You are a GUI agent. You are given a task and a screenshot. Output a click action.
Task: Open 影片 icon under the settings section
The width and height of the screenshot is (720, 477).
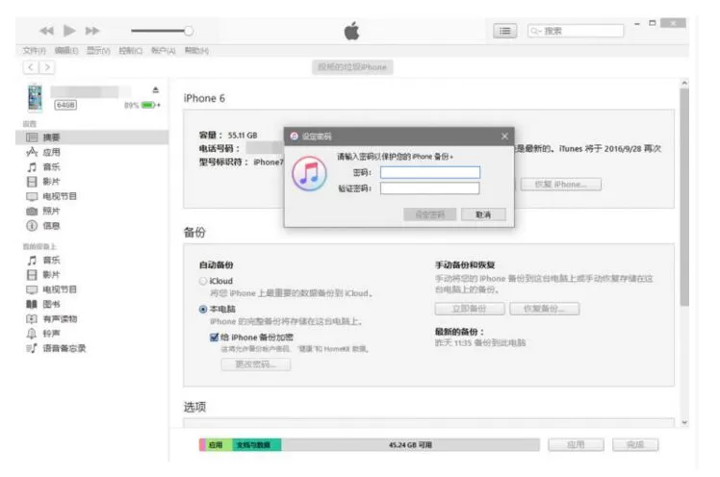[x=32, y=182]
